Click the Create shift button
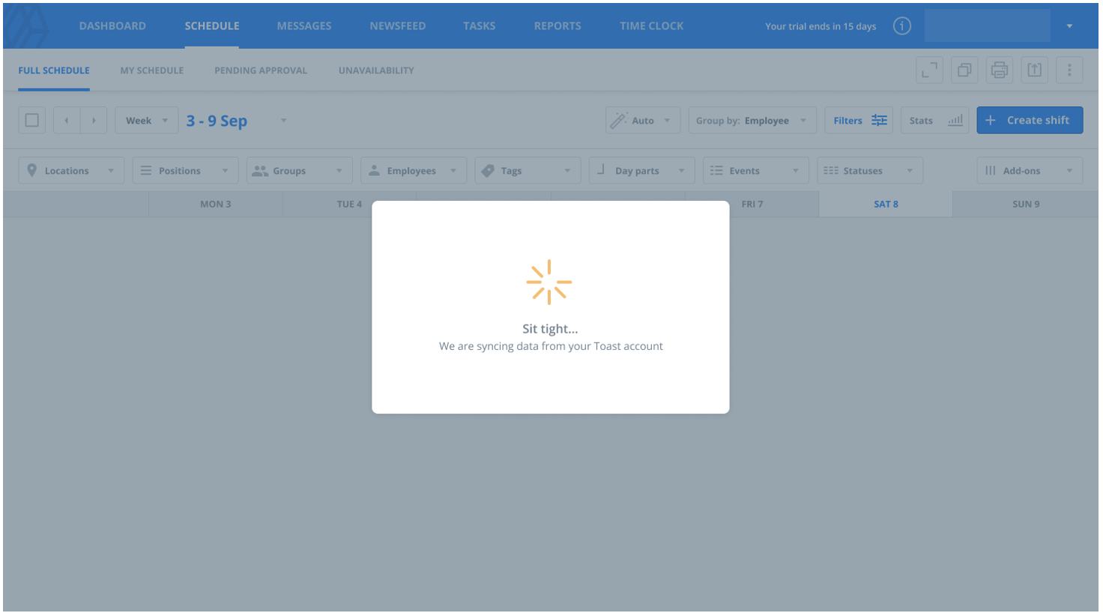The width and height of the screenshot is (1103, 616). [1030, 120]
